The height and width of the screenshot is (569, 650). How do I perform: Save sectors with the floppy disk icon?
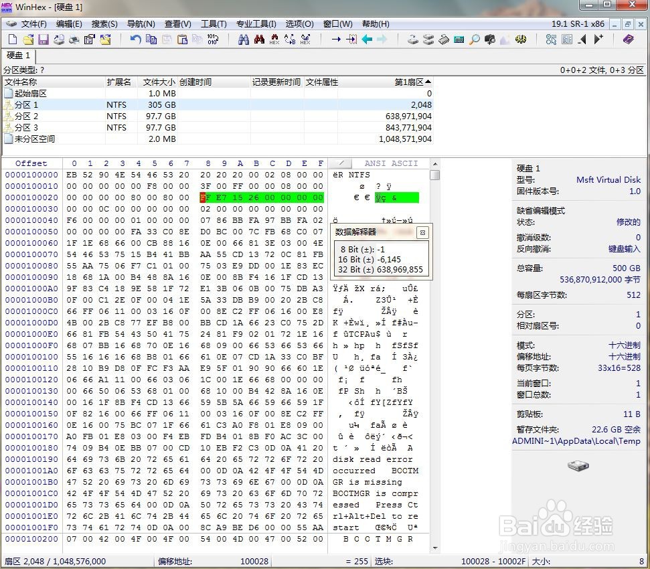pyautogui.click(x=43, y=39)
